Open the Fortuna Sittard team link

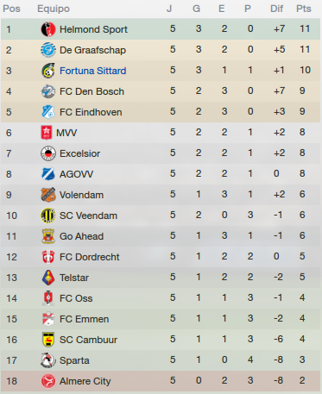tap(92, 71)
